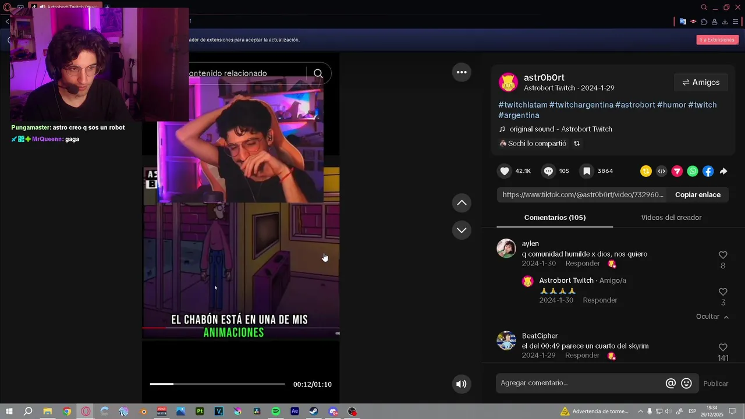Open After Effects from taskbar
Viewport: 745px width, 419px height.
click(295, 411)
